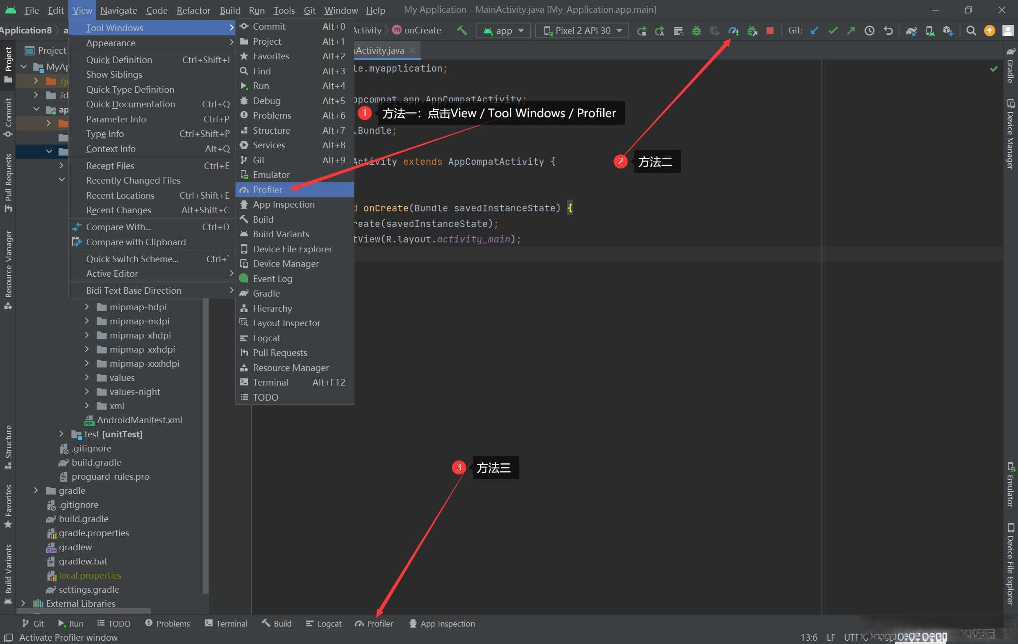Open the app run configuration dropdown
Image resolution: width=1018 pixels, height=644 pixels.
tap(503, 31)
